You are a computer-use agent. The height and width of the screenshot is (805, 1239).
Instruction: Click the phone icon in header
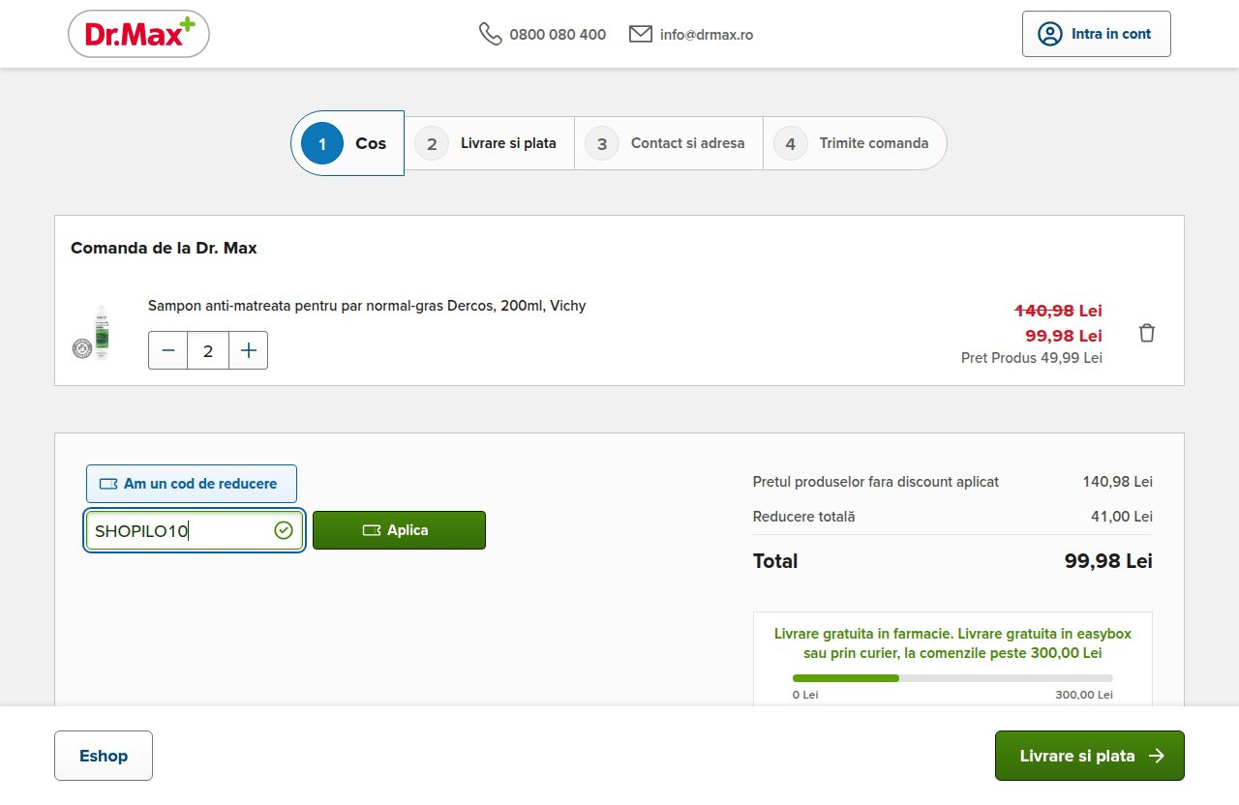coord(491,34)
